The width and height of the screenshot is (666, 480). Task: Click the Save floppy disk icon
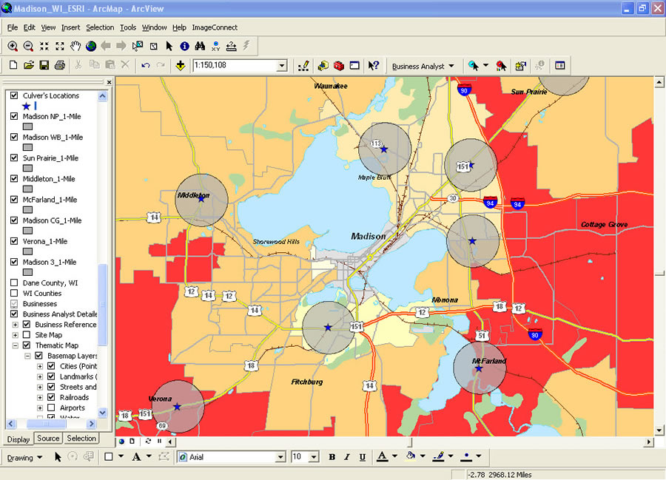tap(44, 66)
